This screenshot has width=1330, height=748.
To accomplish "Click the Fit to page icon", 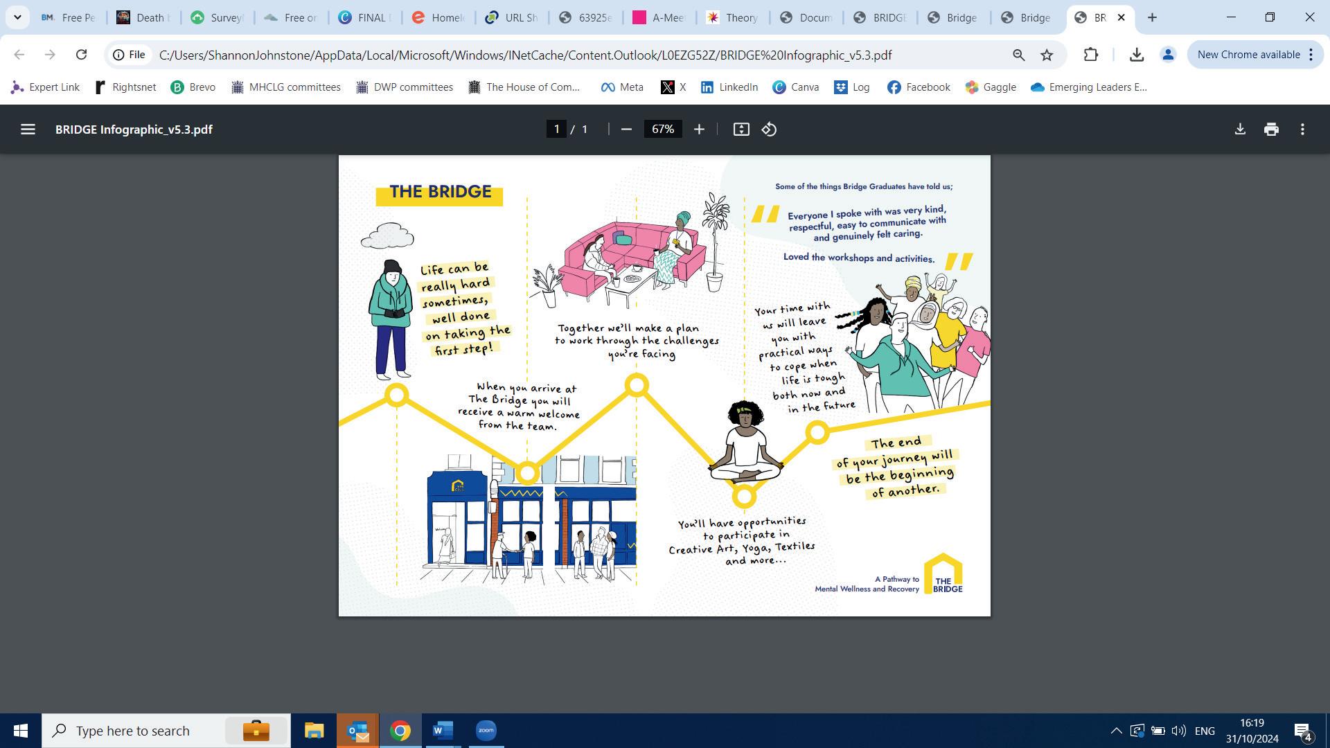I will [x=741, y=130].
